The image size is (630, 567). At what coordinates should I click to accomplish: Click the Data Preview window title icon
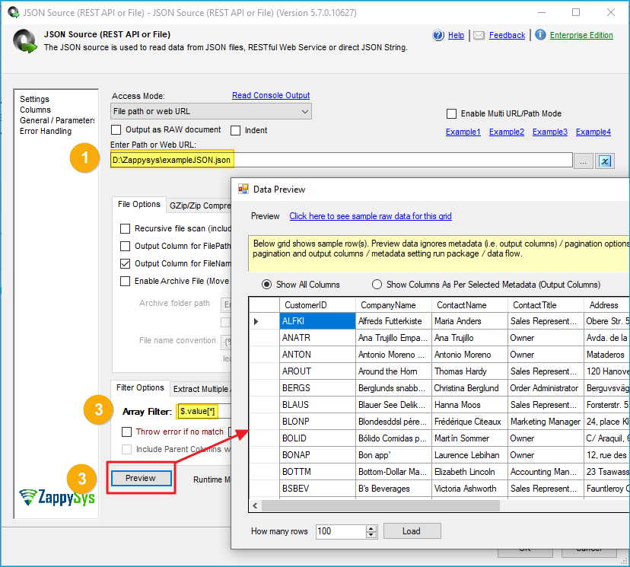click(243, 189)
